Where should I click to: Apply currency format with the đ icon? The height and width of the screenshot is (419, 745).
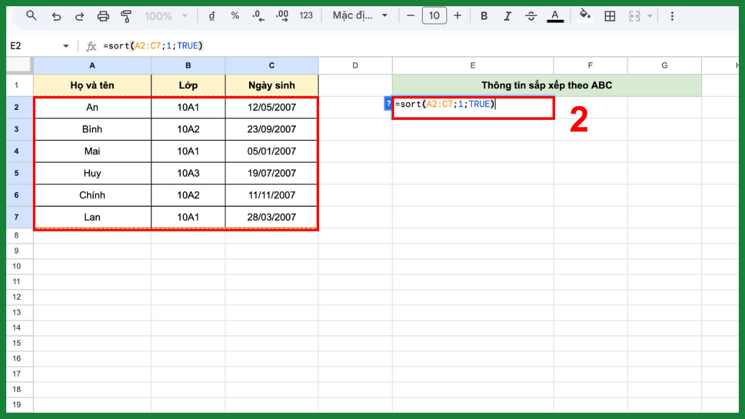(x=211, y=16)
